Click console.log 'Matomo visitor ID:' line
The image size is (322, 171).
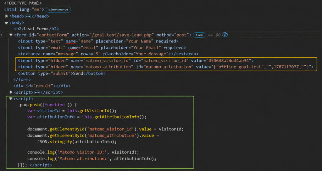(83, 152)
